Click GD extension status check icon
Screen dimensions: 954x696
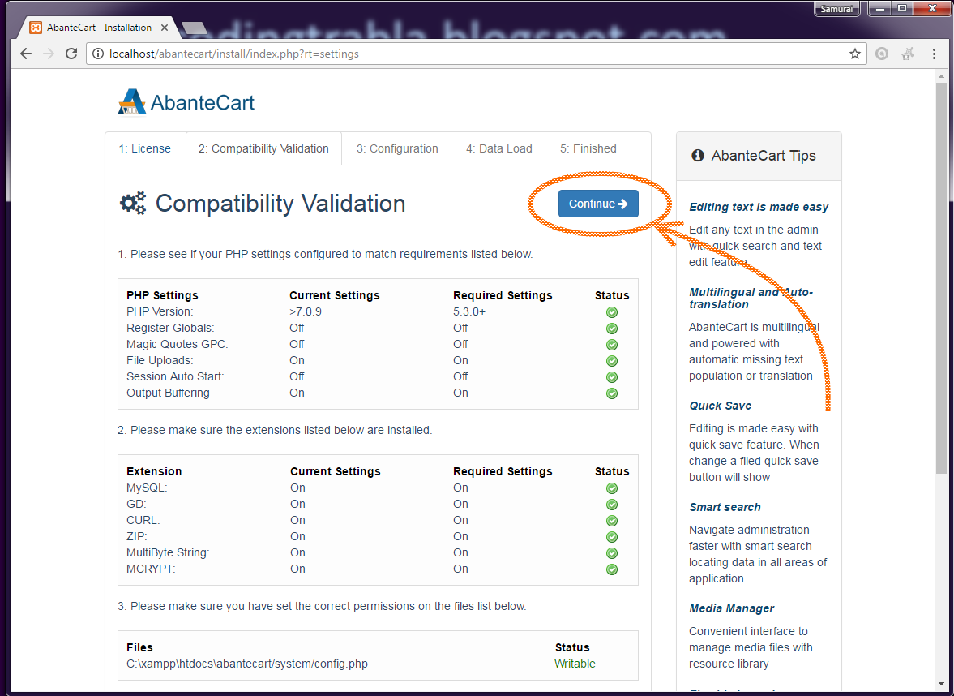tap(612, 505)
